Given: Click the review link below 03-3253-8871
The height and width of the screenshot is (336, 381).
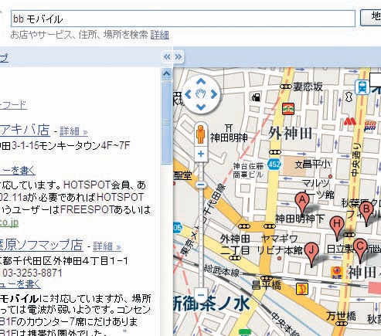Looking at the screenshot, I should (20, 284).
